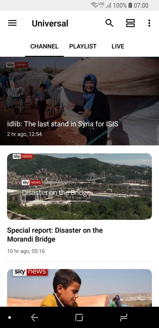
Task: Tap the home square navigation button
Action: (79, 318)
